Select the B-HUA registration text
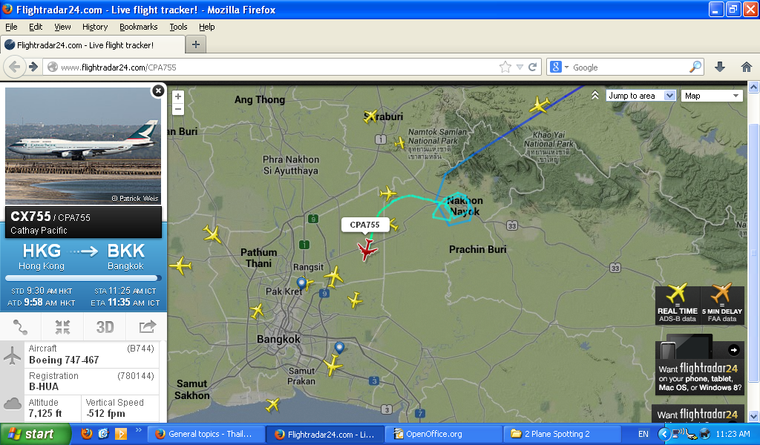 pos(44,386)
